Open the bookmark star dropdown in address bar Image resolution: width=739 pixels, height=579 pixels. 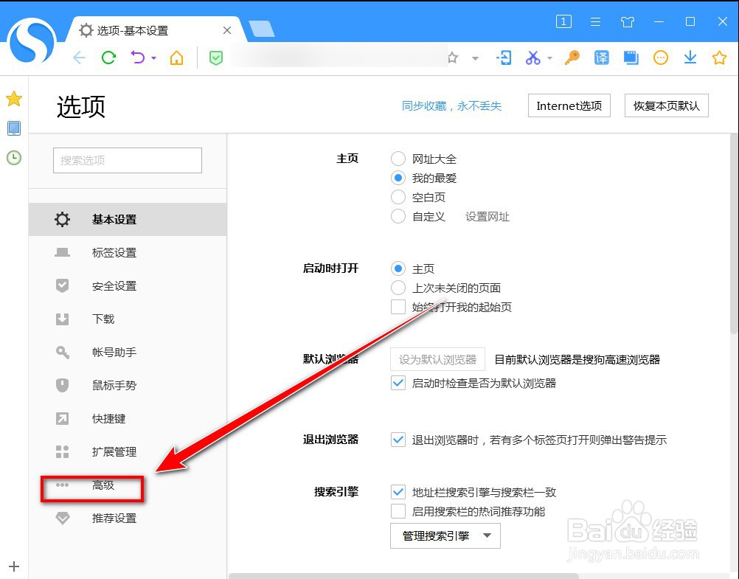coord(474,58)
